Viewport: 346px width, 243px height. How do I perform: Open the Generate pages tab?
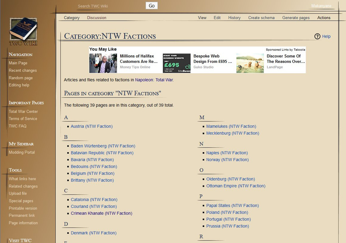pos(296,18)
